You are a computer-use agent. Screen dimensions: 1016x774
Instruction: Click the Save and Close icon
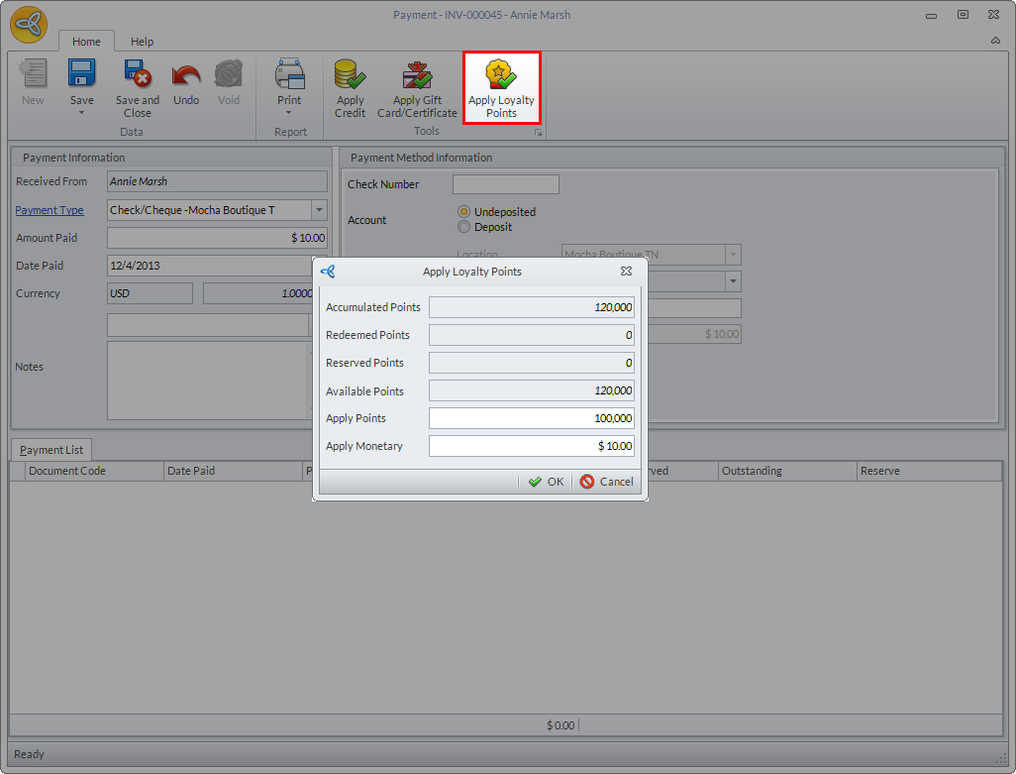point(137,74)
